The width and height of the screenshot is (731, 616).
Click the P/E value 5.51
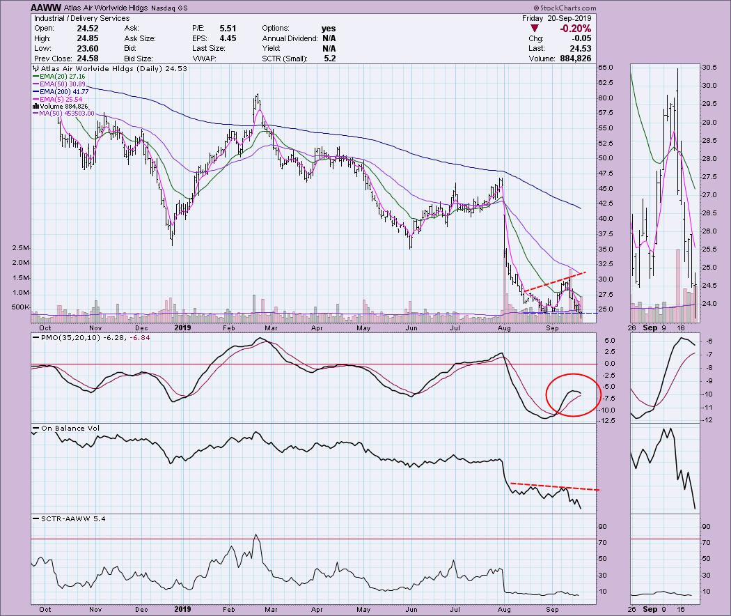[x=228, y=29]
